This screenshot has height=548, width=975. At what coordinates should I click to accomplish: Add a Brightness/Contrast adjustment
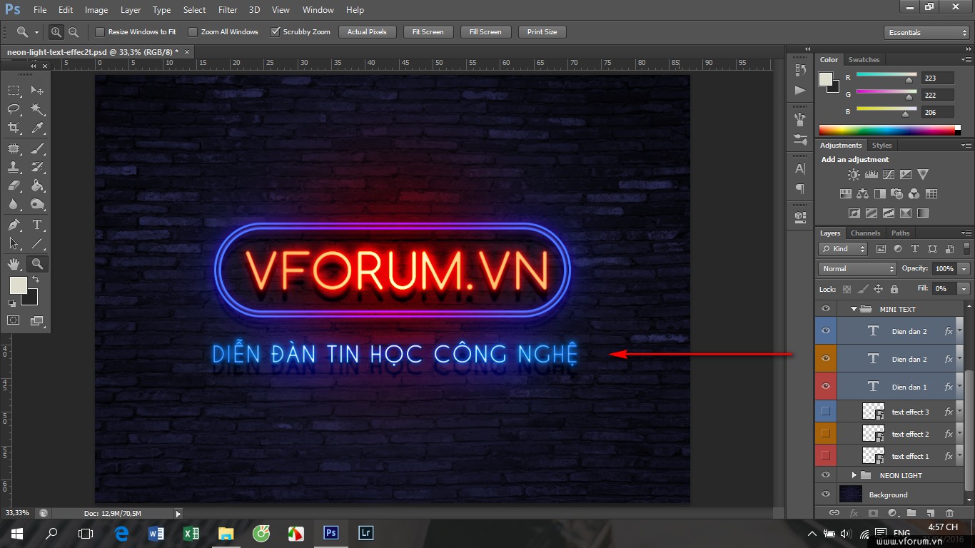click(854, 174)
